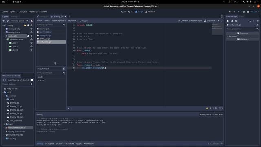The height and width of the screenshot is (147, 261).
Task: Switch to the 3D workspace
Action: tap(130, 12)
